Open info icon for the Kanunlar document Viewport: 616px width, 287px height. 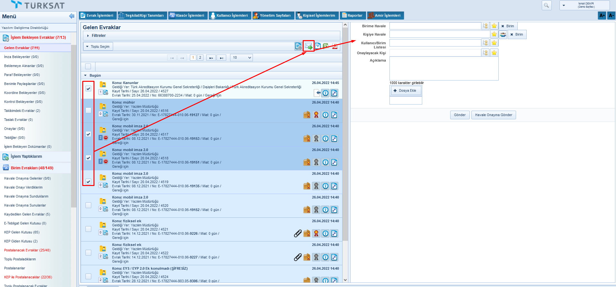click(326, 93)
